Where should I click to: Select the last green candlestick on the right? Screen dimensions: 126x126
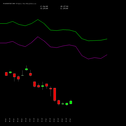pos(71,102)
